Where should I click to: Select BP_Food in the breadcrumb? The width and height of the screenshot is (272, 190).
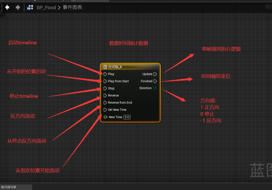point(46,8)
